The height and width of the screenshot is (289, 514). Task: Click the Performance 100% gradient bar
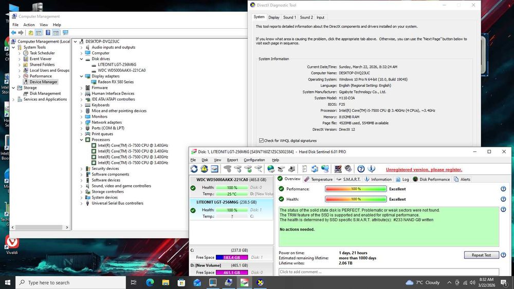point(356,189)
